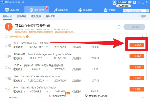Click the large orange exclamation alert icon
The height and width of the screenshot is (100, 150).
click(9, 27)
